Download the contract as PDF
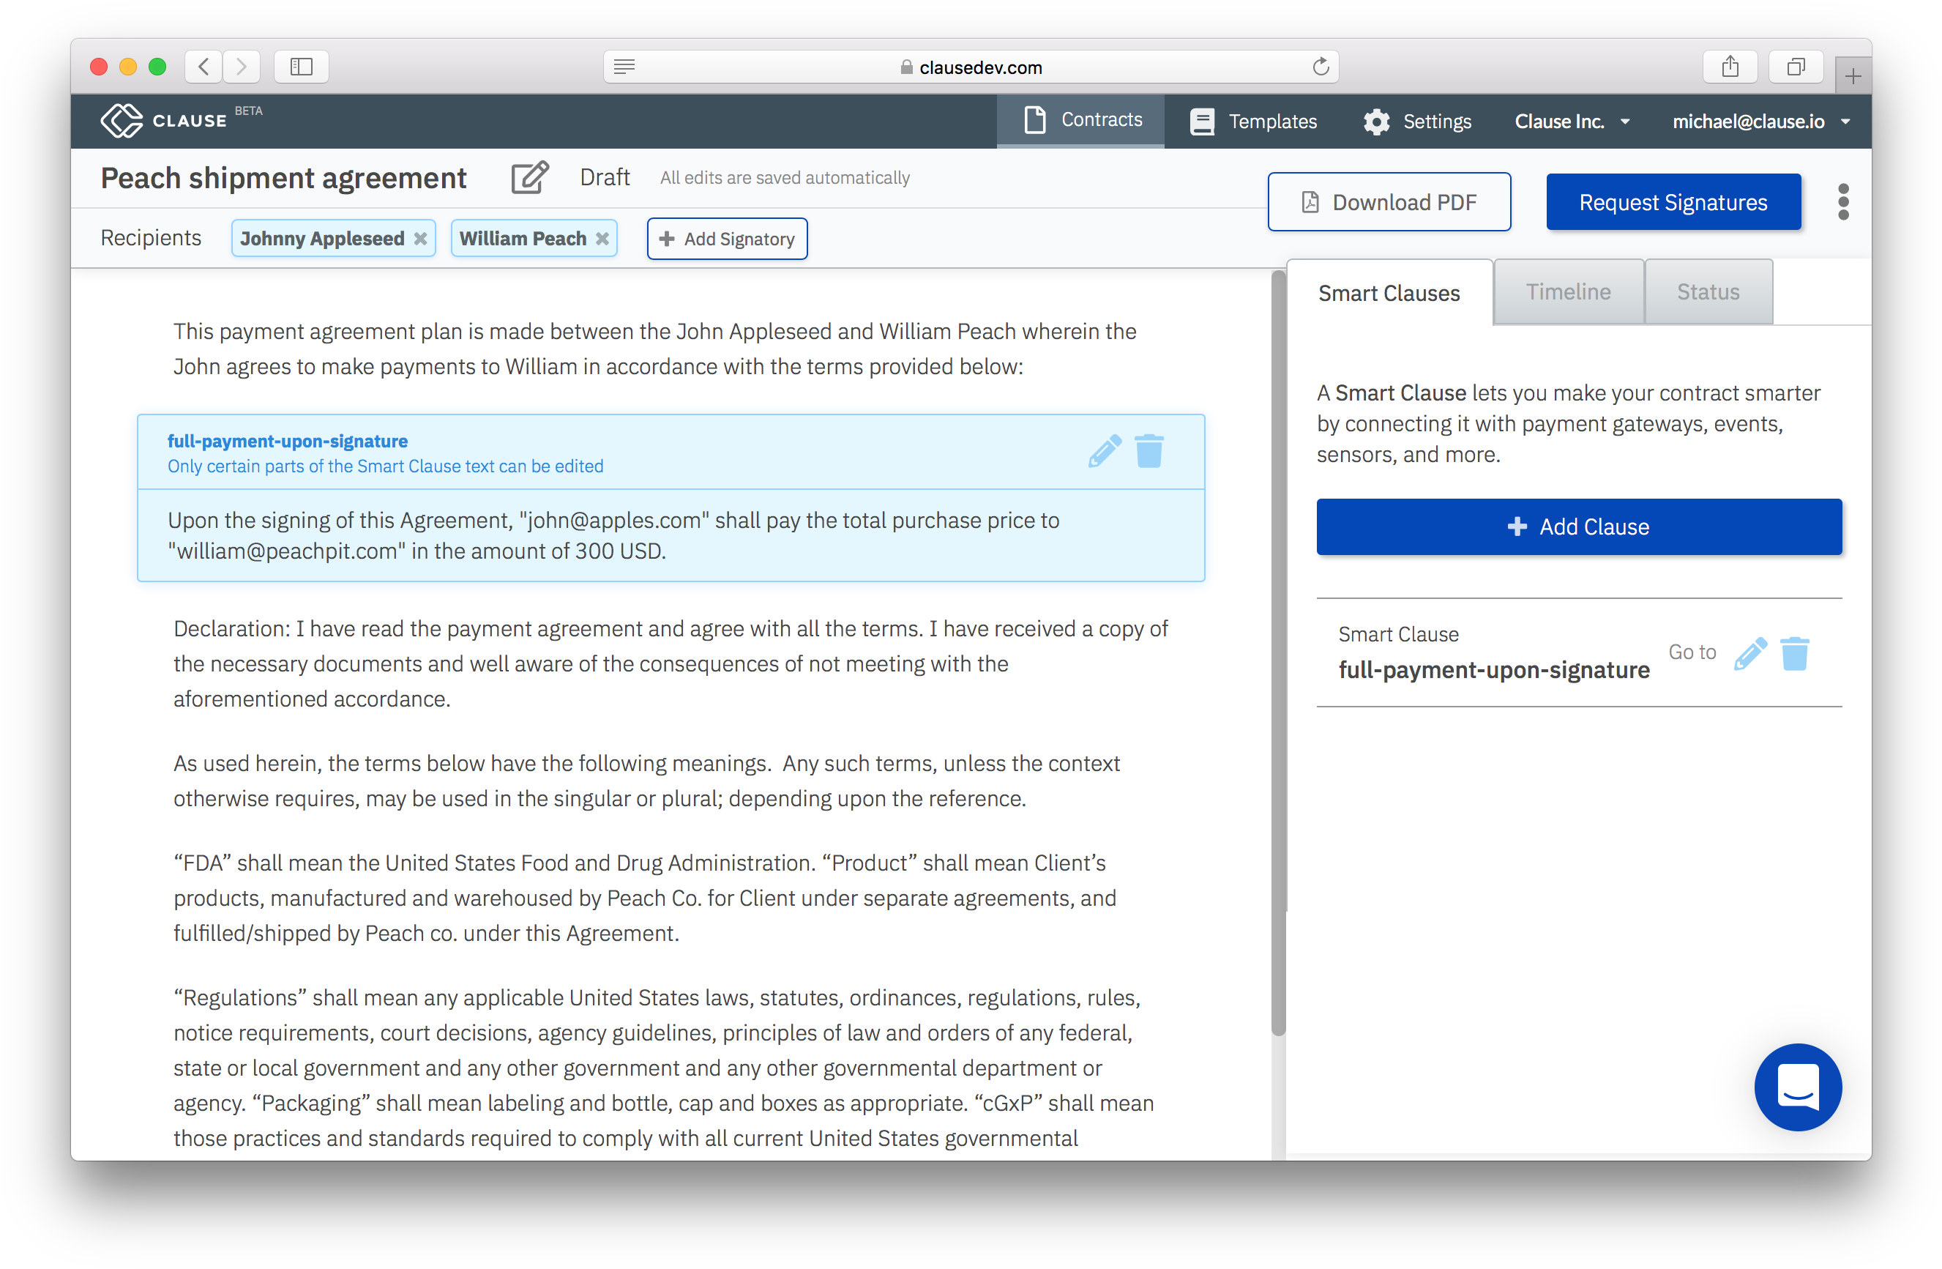This screenshot has height=1269, width=1942. pyautogui.click(x=1389, y=201)
